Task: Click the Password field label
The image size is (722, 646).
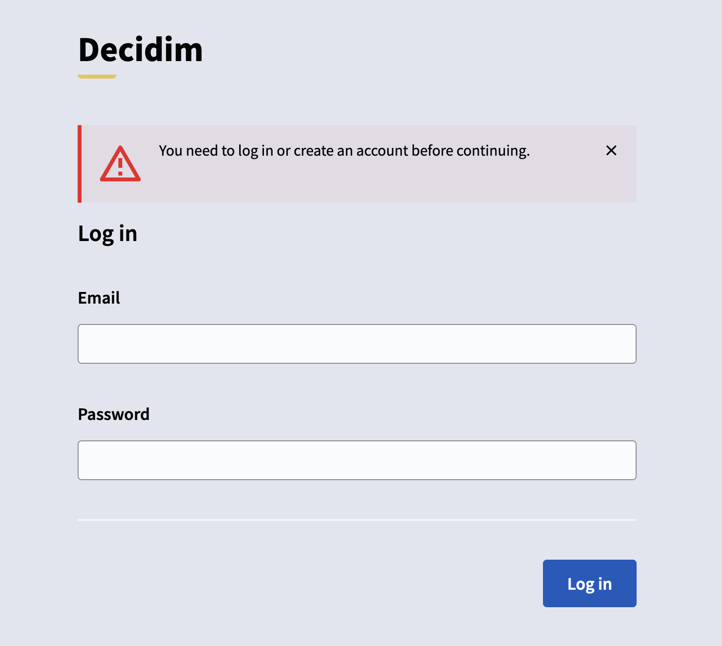Action: (114, 415)
